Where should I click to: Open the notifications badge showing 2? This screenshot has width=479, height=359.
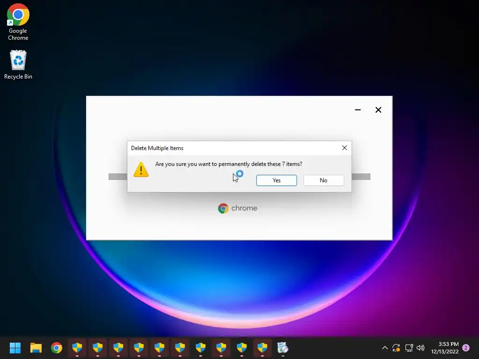tap(466, 348)
